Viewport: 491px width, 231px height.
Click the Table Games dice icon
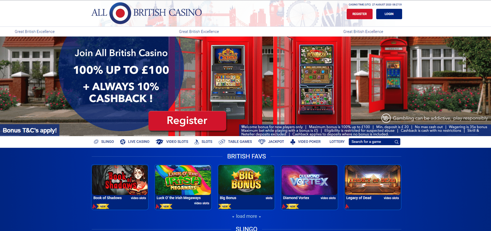coord(222,142)
